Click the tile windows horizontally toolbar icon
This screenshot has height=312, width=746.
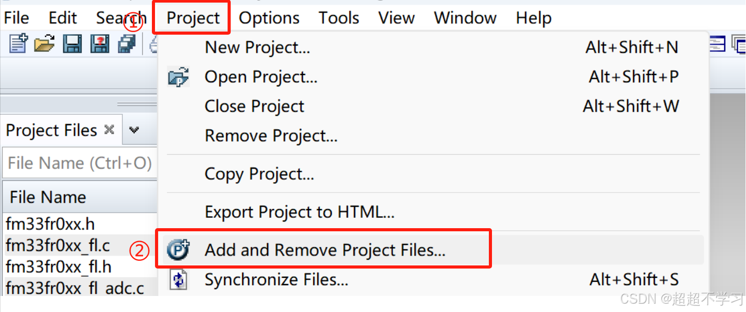[717, 44]
